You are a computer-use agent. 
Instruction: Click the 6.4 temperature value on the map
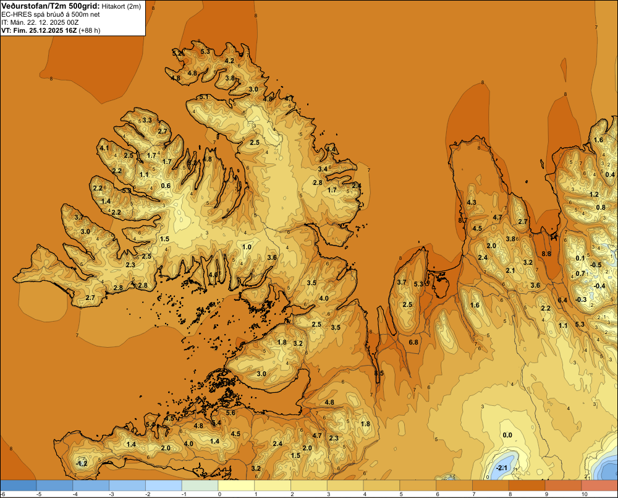562,300
